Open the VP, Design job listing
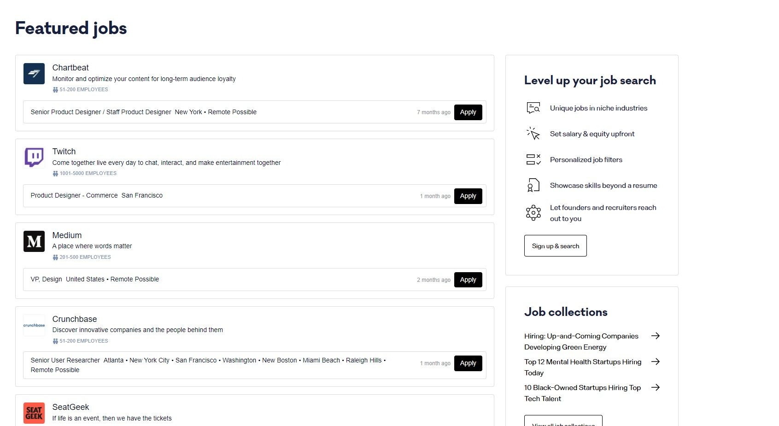The height and width of the screenshot is (426, 779). point(46,279)
